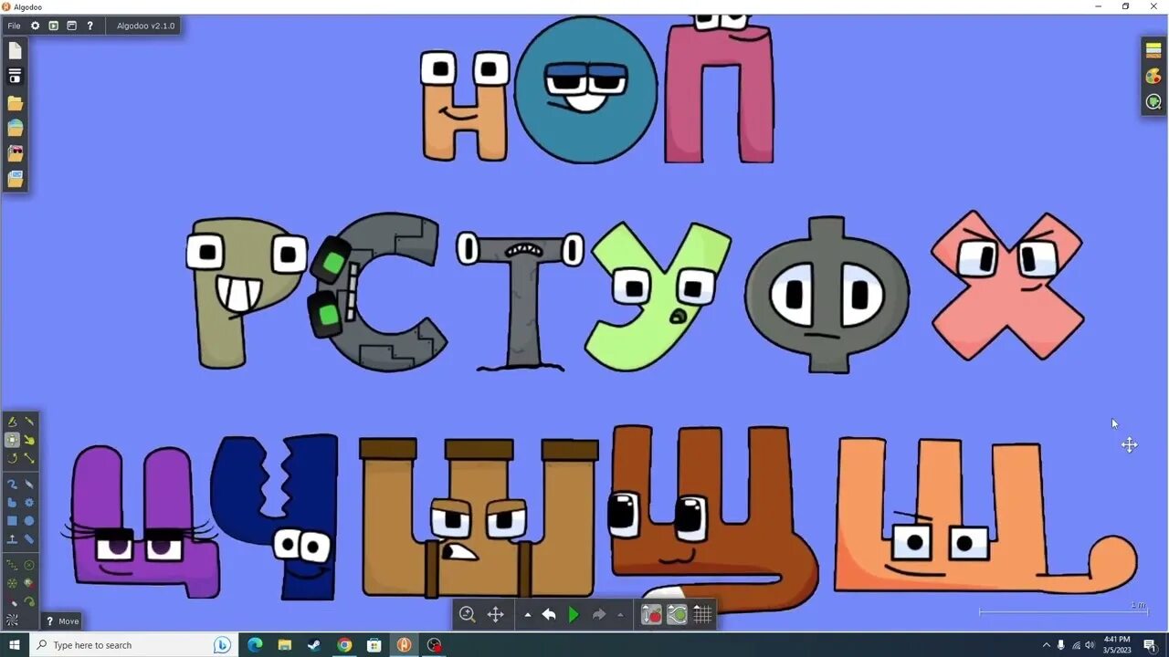
Task: Open Steam from the taskbar
Action: (x=314, y=645)
